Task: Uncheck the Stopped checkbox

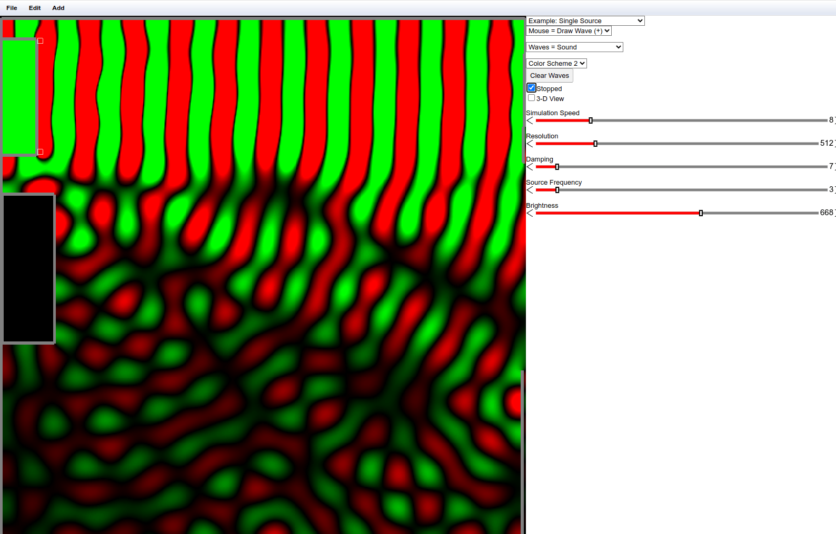Action: [x=531, y=88]
